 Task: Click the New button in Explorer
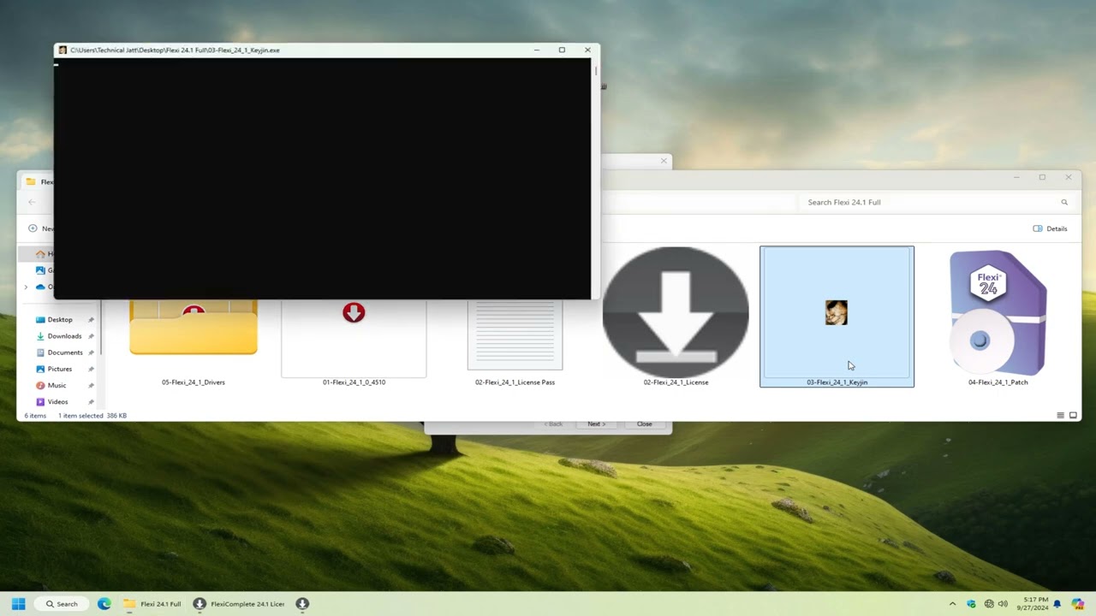[40, 229]
